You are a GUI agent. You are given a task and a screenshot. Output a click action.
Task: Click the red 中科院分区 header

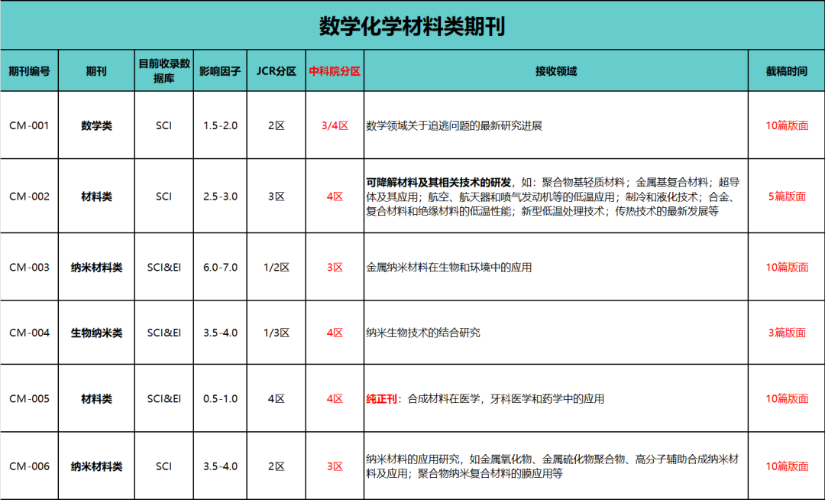click(x=335, y=71)
